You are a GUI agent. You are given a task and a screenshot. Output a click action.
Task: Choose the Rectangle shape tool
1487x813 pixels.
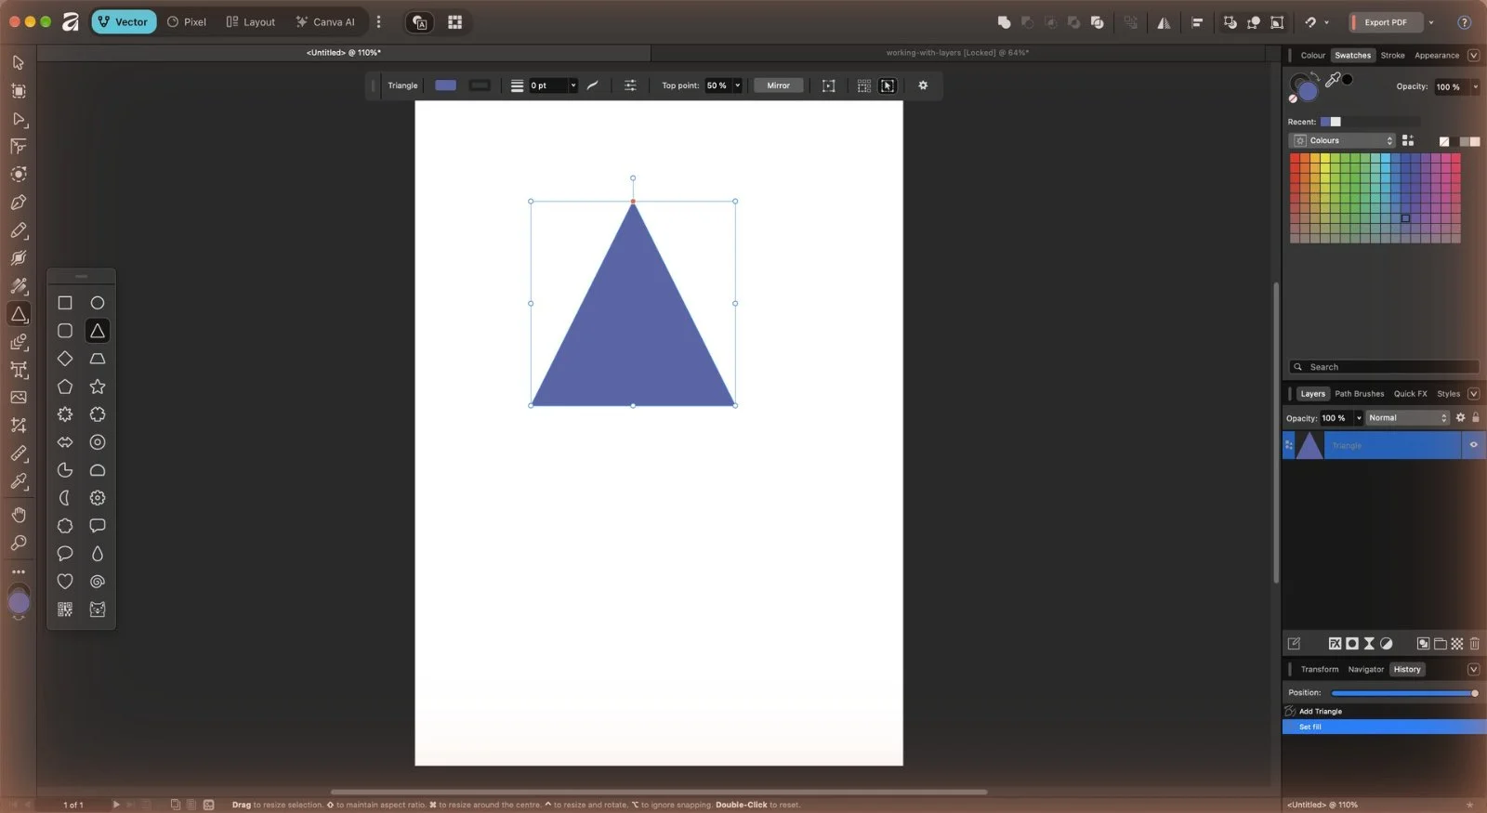(65, 303)
